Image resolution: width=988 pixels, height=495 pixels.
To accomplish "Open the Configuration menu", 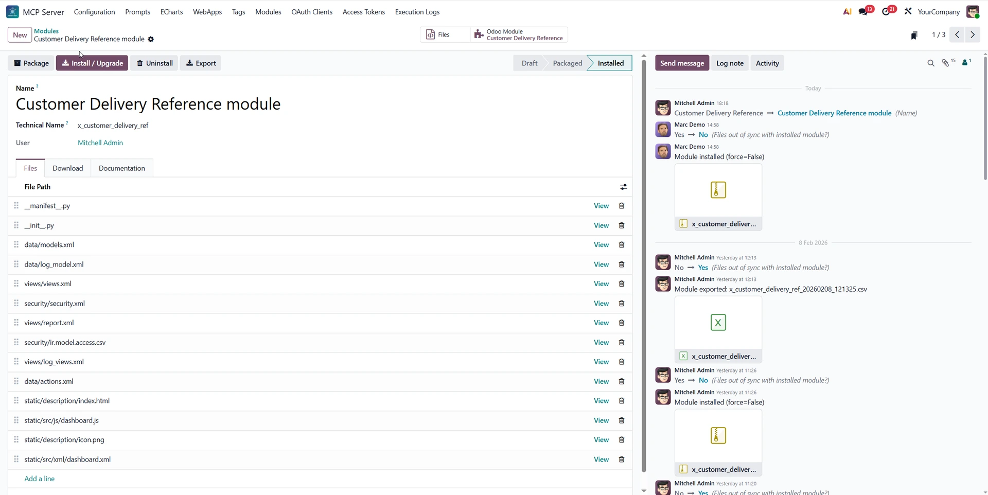I will pyautogui.click(x=95, y=12).
